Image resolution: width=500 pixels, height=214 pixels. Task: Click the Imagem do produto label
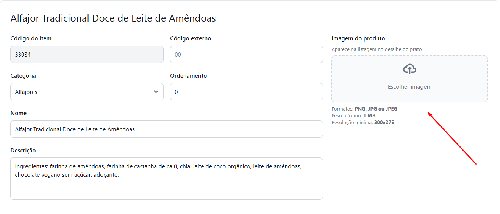(x=358, y=38)
